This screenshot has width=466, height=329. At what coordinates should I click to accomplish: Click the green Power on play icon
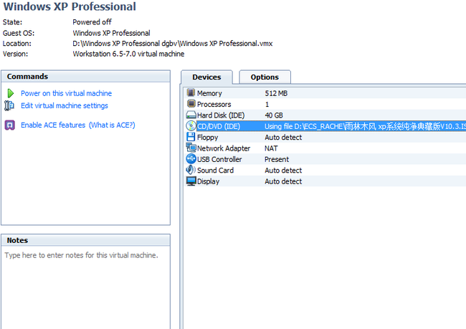pos(11,93)
